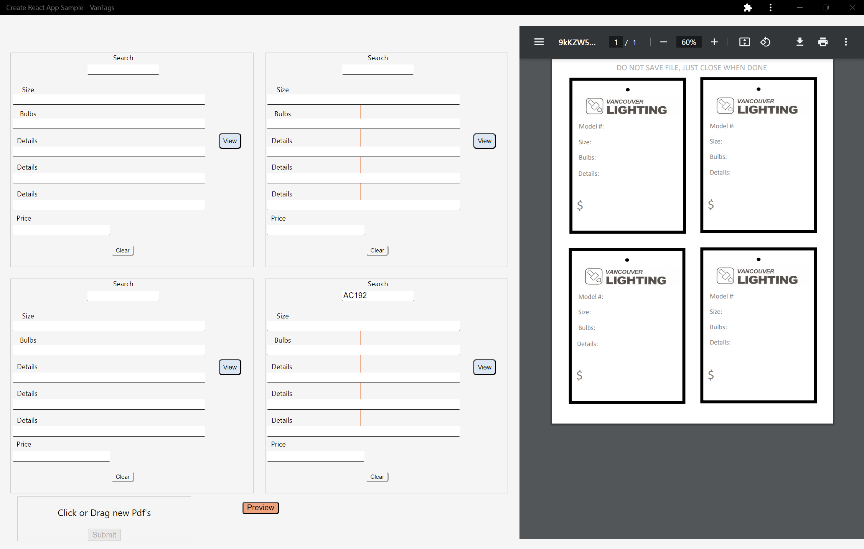Click the top-left View button
The width and height of the screenshot is (864, 549).
[229, 141]
